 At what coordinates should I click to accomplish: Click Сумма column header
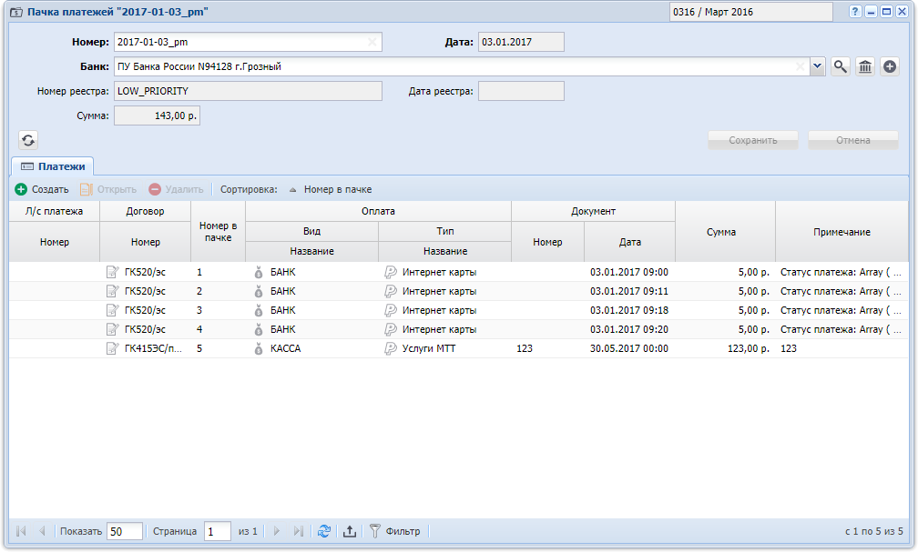725,232
